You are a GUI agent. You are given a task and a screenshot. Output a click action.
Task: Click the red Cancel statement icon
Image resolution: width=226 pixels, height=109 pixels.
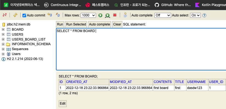click(115, 15)
